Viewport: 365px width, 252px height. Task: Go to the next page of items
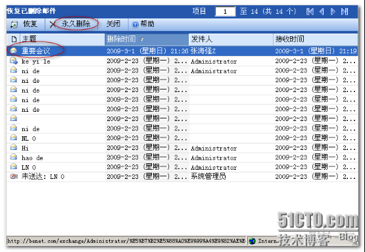[333, 11]
